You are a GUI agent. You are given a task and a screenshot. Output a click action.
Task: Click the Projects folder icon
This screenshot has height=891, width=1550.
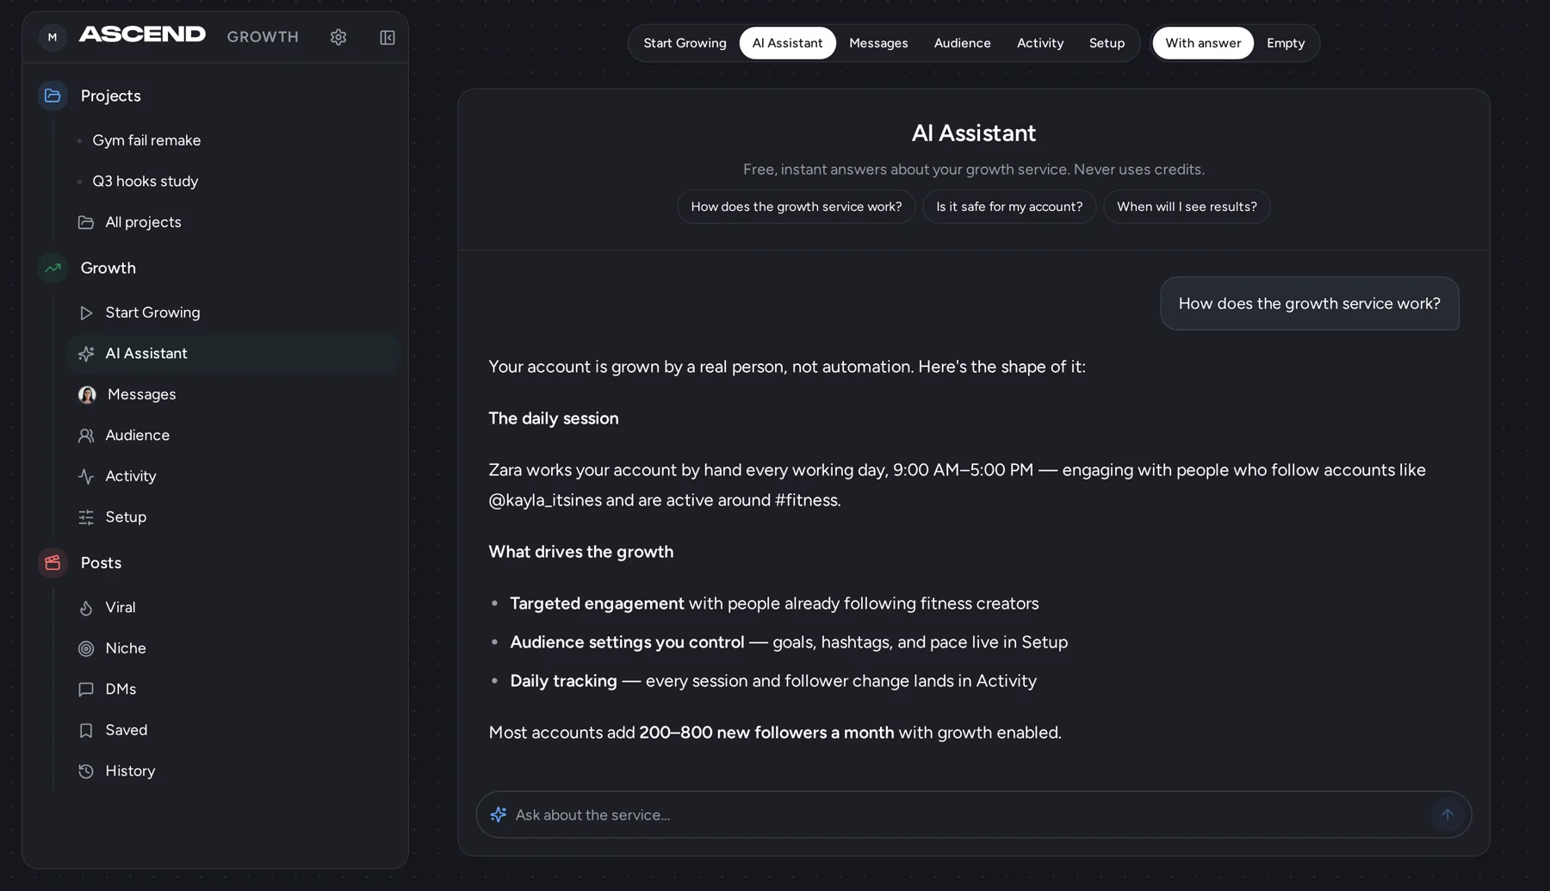[53, 96]
